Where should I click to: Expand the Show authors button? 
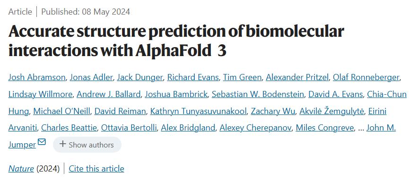87,145
